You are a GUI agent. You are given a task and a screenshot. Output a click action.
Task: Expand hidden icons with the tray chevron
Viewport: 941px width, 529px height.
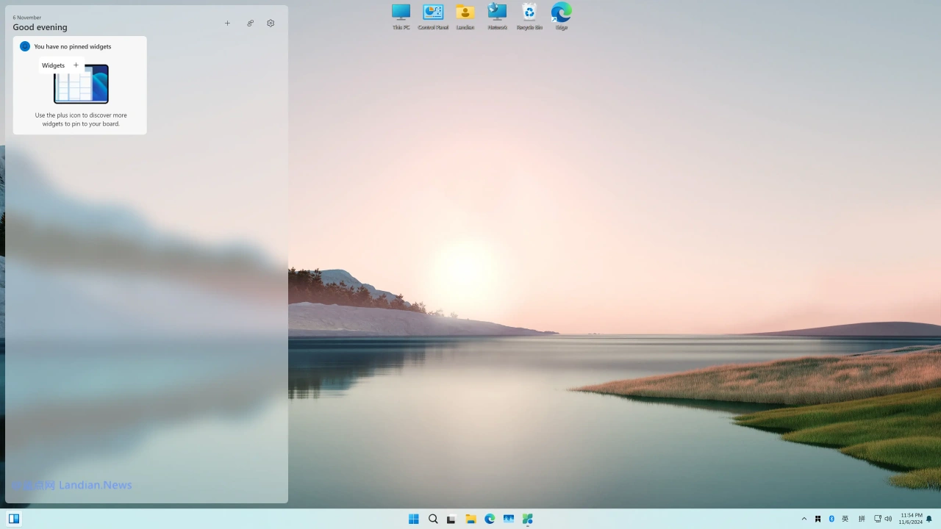[x=804, y=519]
